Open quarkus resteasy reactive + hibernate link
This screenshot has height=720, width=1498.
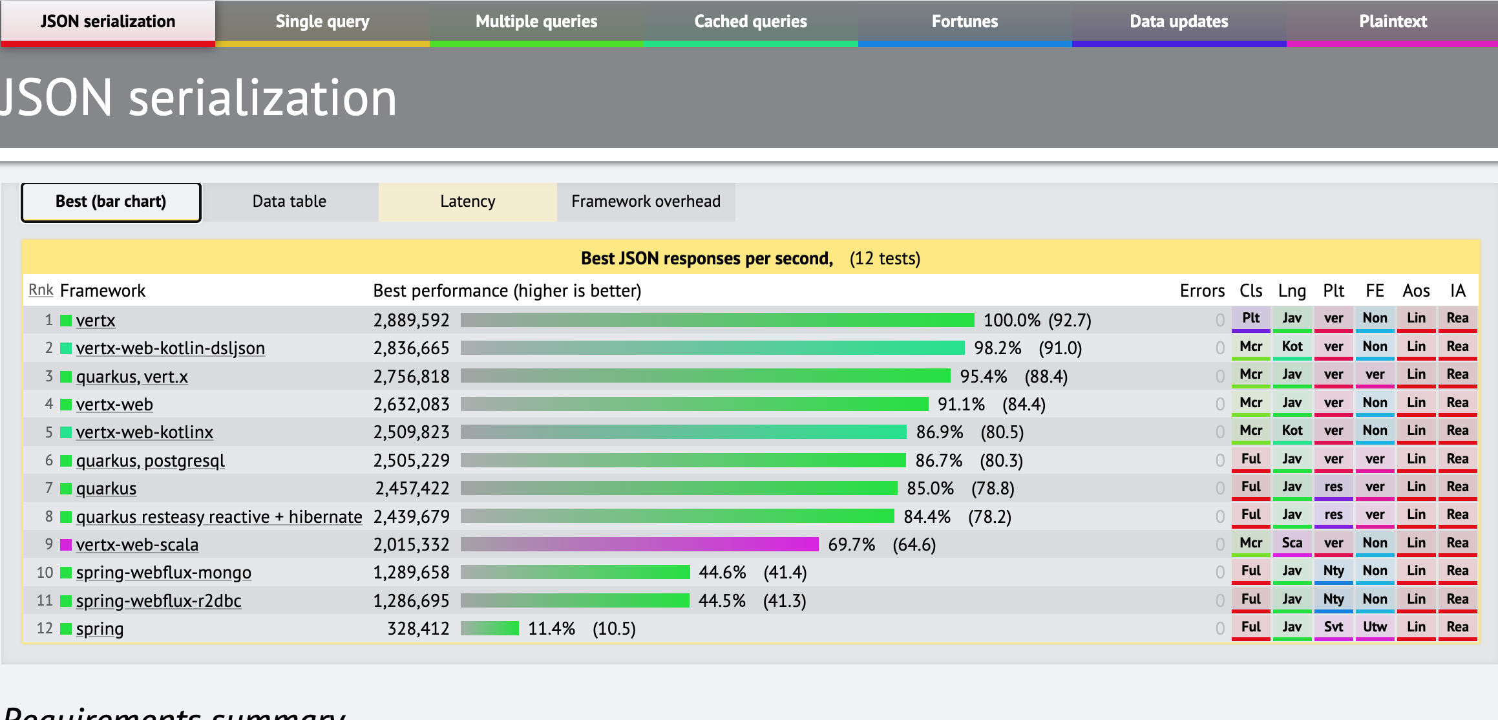(x=218, y=516)
